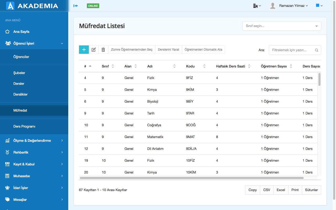Go to Ana Sayfa menu item
Image resolution: width=336 pixels, height=210 pixels.
[21, 31]
